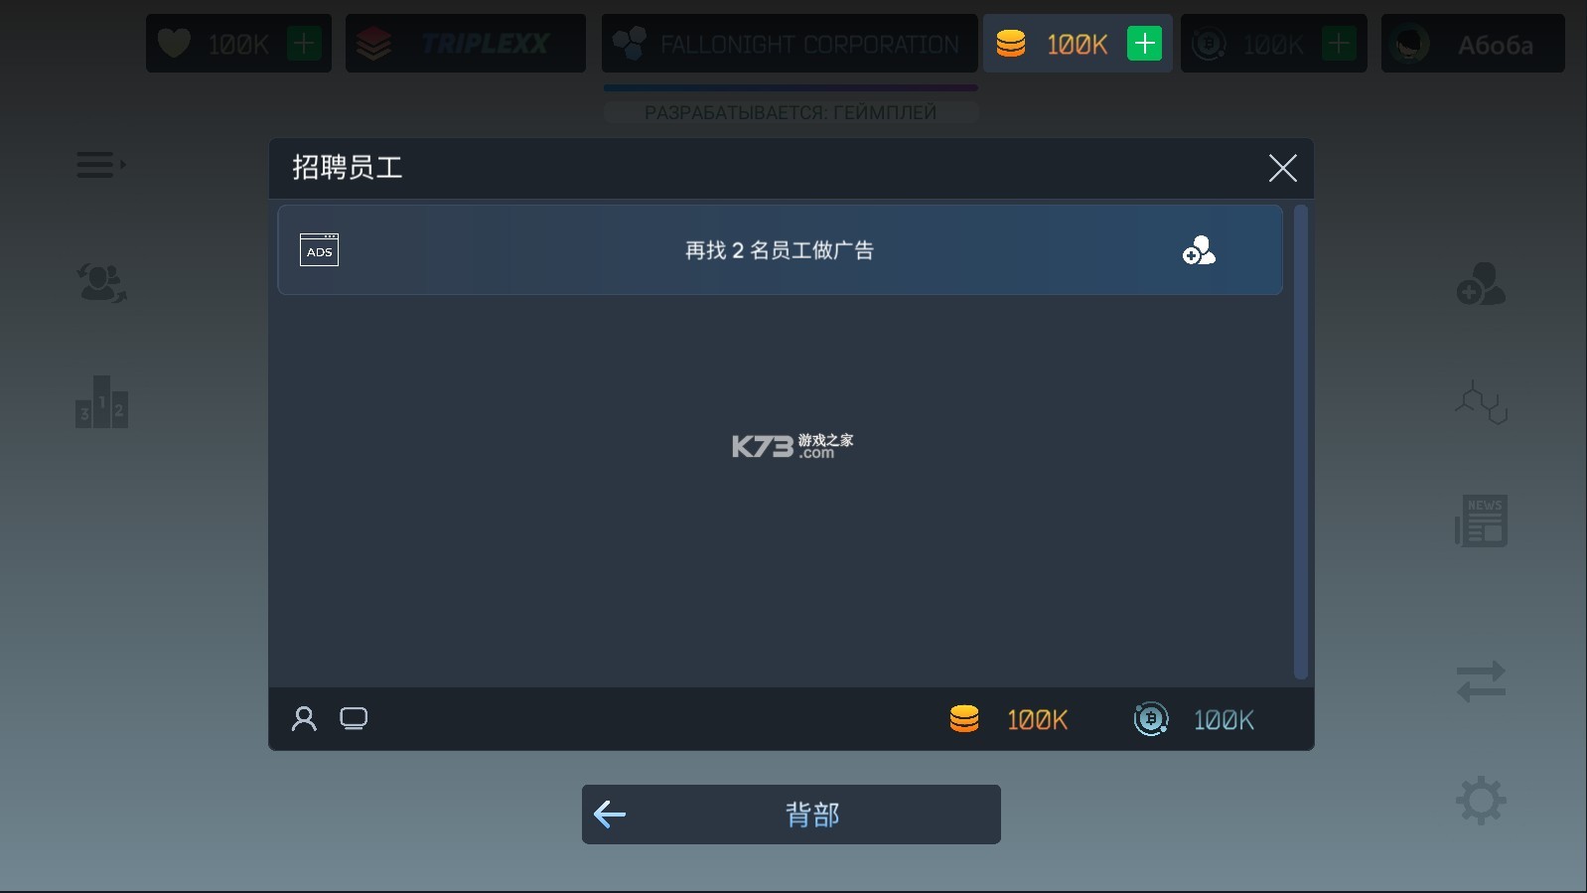Screen dimensions: 1587x893
Task: Click the recruitment dialog vertical scrollbar
Action: 1300,442
